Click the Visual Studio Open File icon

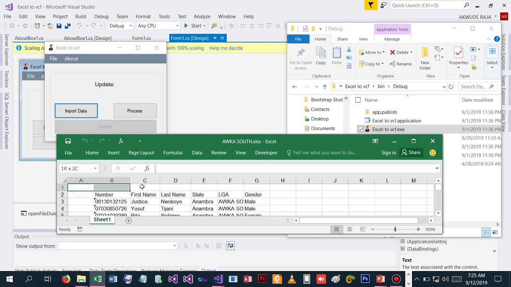click(x=50, y=26)
